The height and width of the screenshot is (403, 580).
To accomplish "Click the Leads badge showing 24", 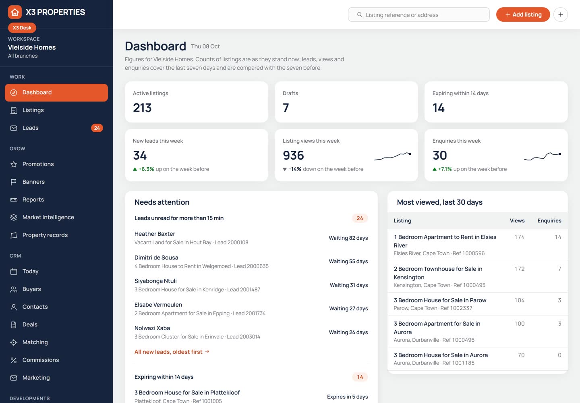I will [x=97, y=128].
